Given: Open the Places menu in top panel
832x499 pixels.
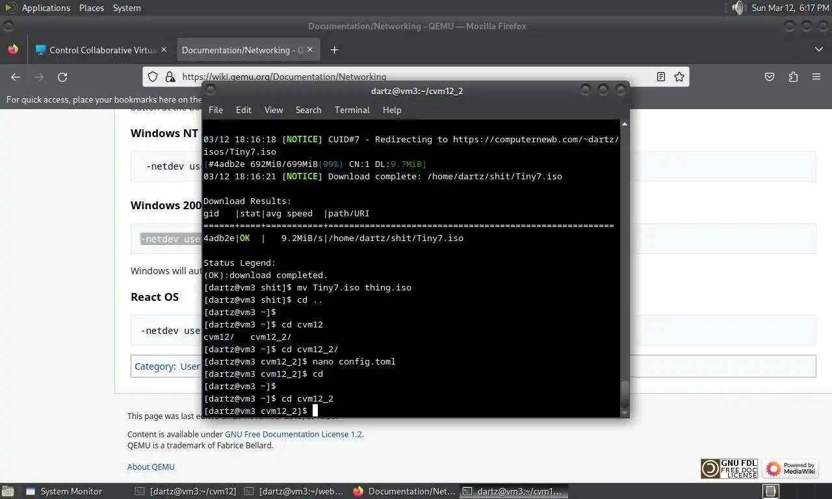Looking at the screenshot, I should pyautogui.click(x=92, y=8).
